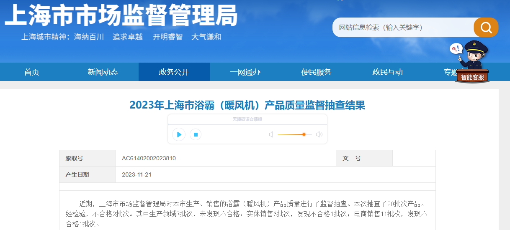This screenshot has height=230, width=510.
Task: Click the low-volume speaker icon
Action: (x=271, y=134)
